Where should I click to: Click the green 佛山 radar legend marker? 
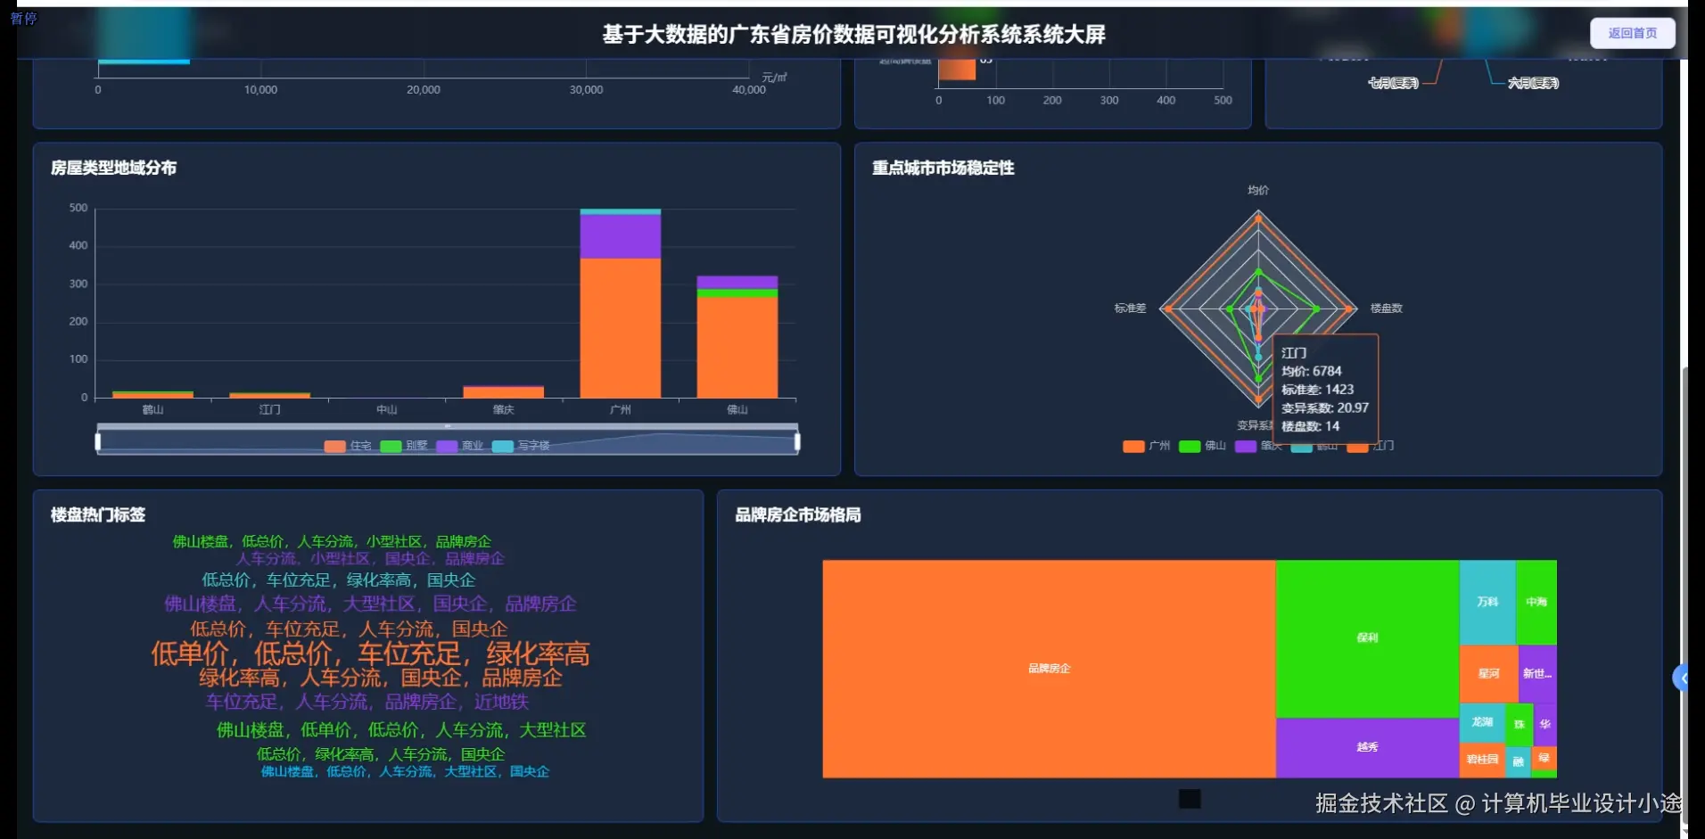1189,447
